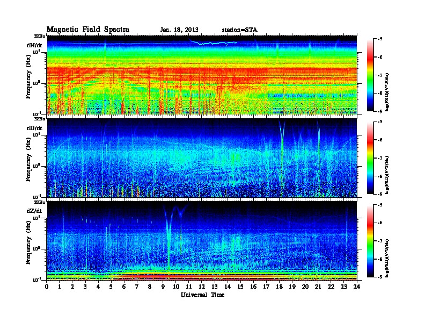The width and height of the screenshot is (425, 329).
Task: Click hour tick label 13 on time axis
Action: [x=215, y=287]
